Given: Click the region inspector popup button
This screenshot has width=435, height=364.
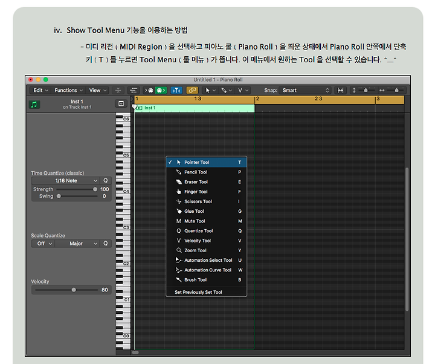Looking at the screenshot, I should pos(121,103).
